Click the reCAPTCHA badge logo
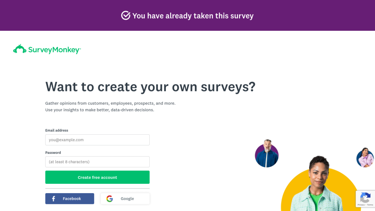 [x=365, y=198]
